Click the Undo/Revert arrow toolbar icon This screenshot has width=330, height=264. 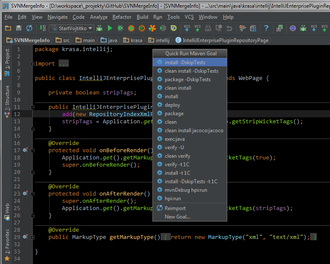(x=229, y=28)
